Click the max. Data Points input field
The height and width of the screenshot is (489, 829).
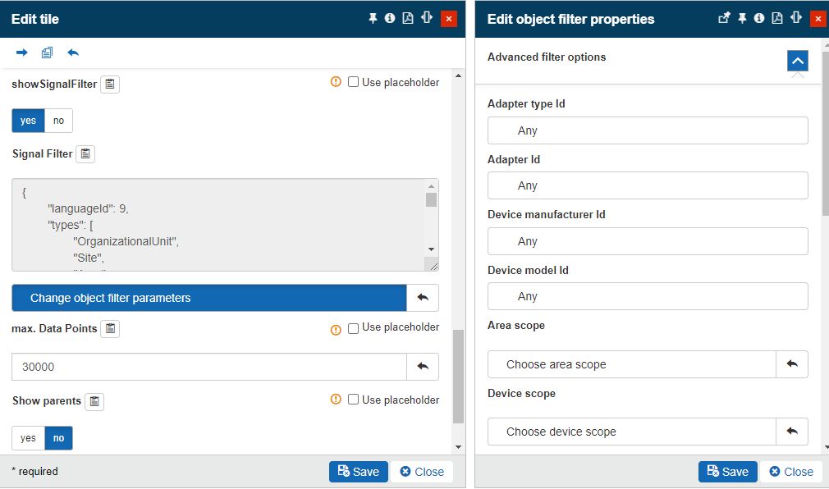coord(209,367)
